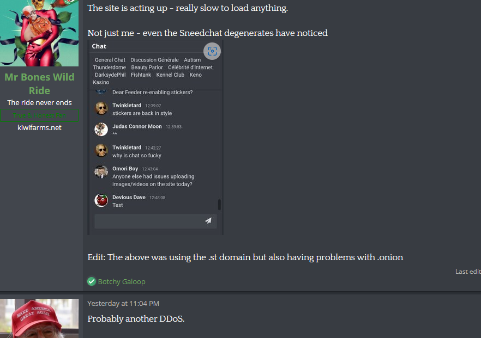Click Devious Dave's apple avatar
This screenshot has height=338, width=481.
101,200
